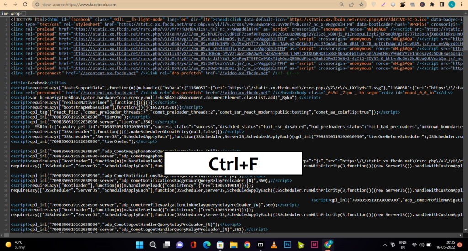Open the shield extension icon
The width and height of the screenshot is (468, 251).
tap(373, 5)
